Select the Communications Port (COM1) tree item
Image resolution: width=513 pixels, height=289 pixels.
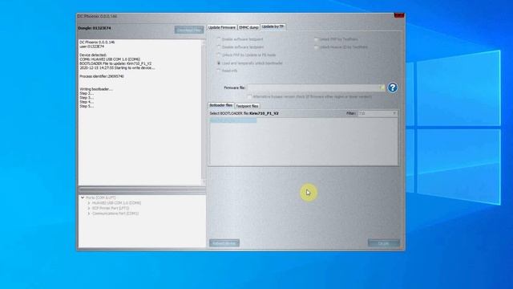tap(115, 214)
